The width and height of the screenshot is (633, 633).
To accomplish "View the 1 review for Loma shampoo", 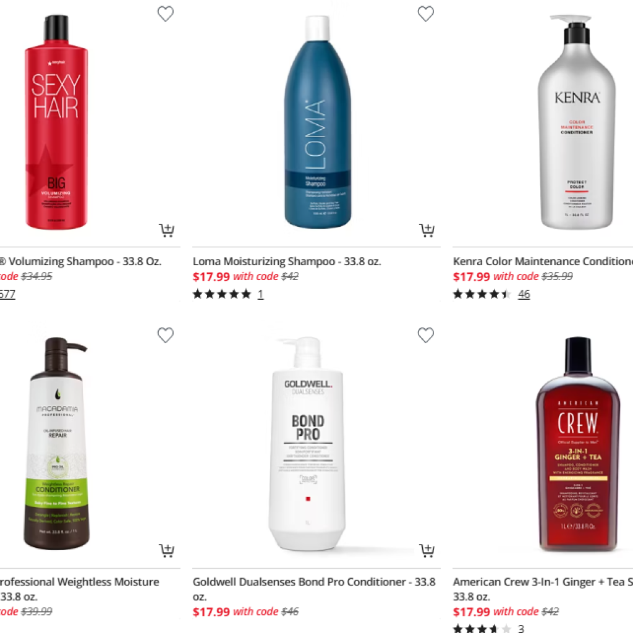I will 260,294.
